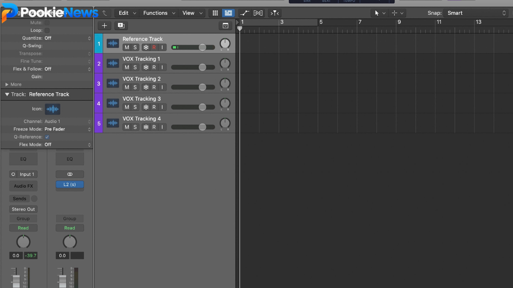Click VOX Tracking 3 waveform icon
513x288 pixels.
(113, 103)
